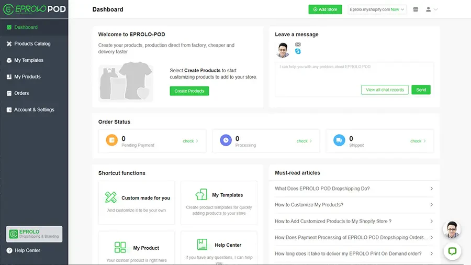Viewport: 471px width, 265px height.
Task: Expand arrow for delivery time article
Action: [x=431, y=253]
